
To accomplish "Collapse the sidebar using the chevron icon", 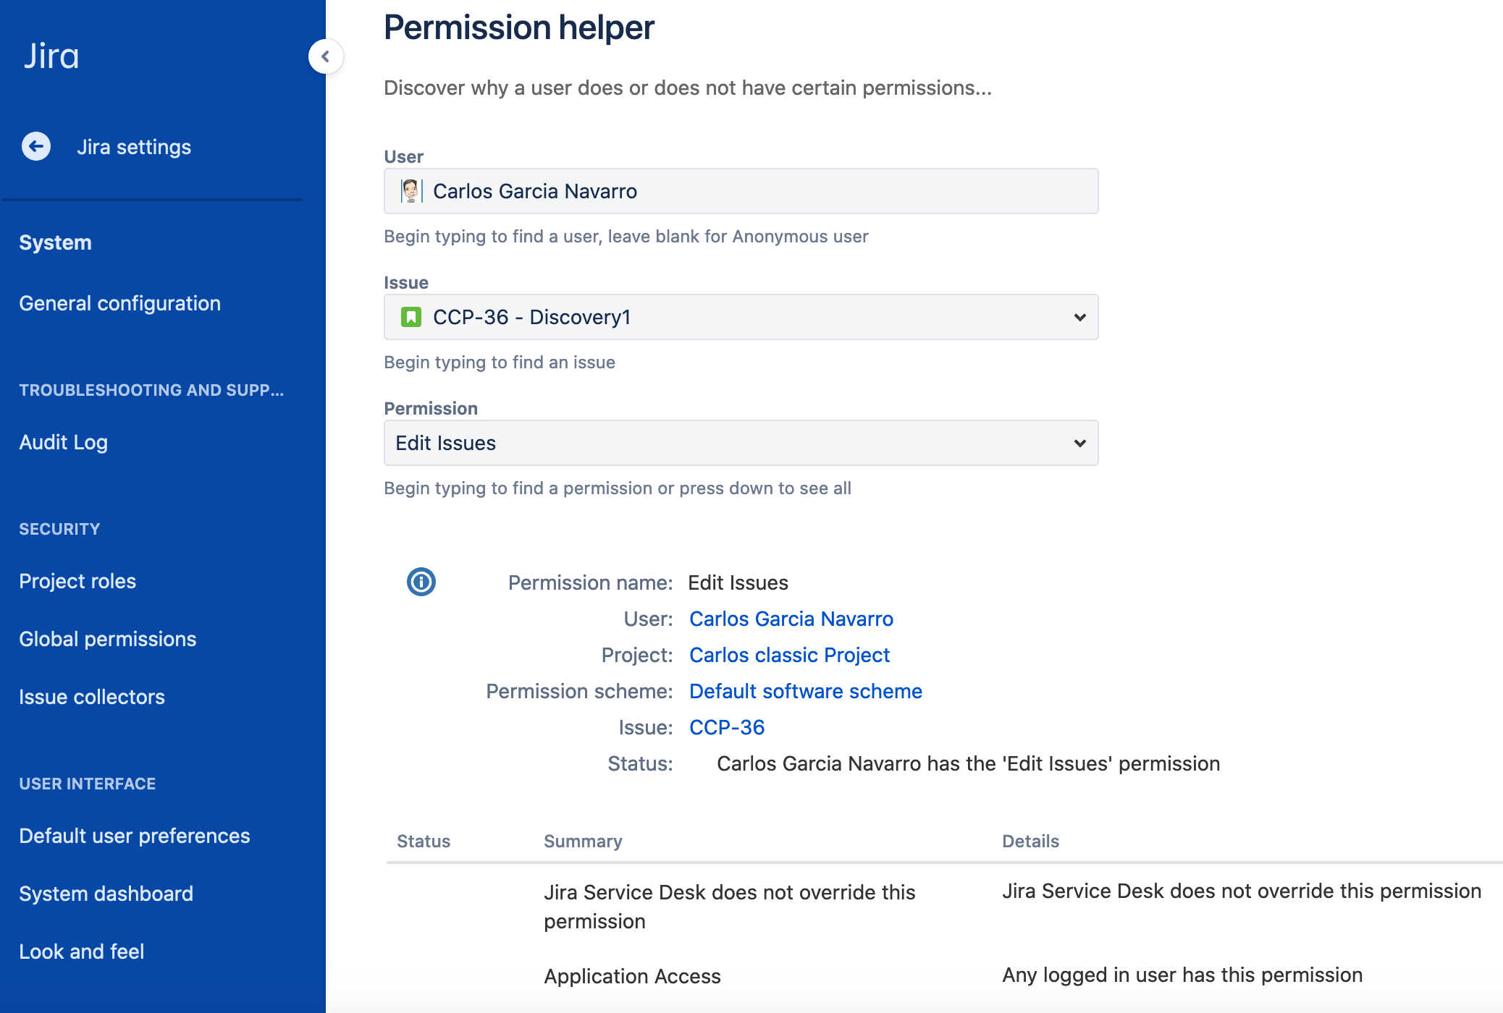I will click(x=326, y=56).
